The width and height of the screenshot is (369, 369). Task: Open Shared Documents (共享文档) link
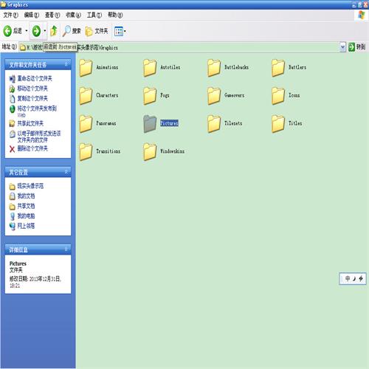point(26,206)
